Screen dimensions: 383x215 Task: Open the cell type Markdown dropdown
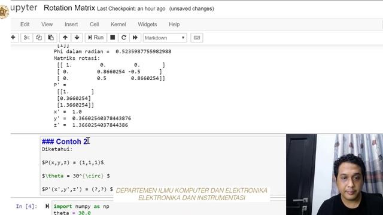coord(165,38)
